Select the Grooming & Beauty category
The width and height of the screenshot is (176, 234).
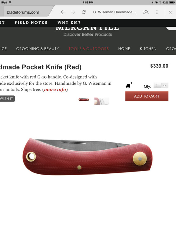pos(38,49)
